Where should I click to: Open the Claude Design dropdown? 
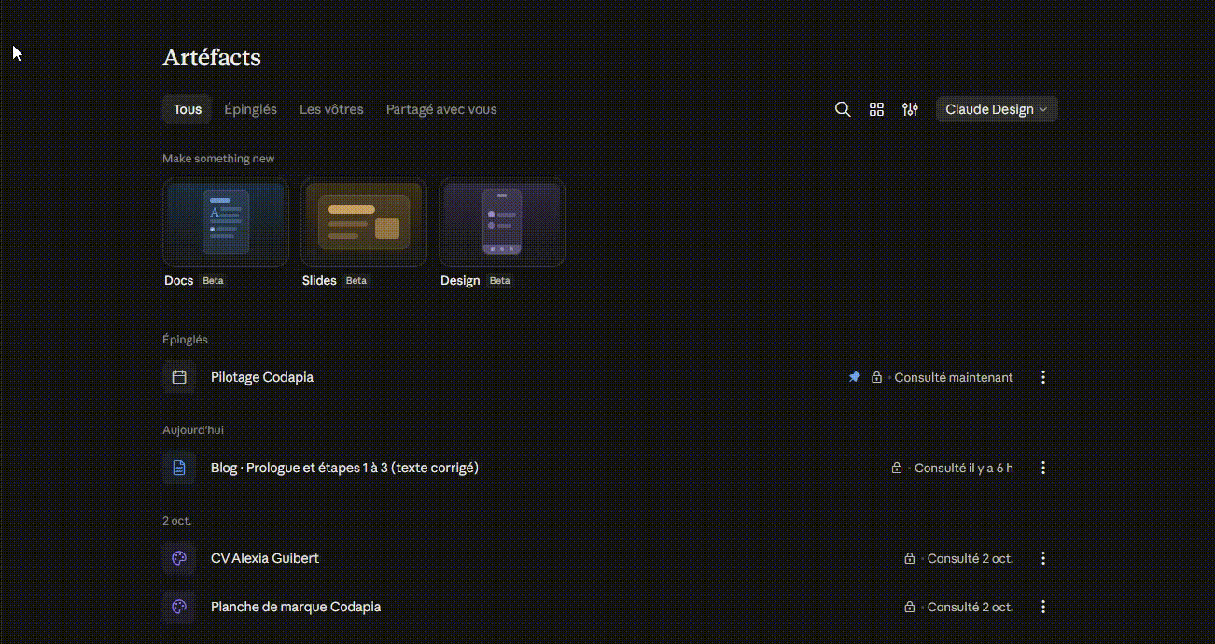(997, 109)
